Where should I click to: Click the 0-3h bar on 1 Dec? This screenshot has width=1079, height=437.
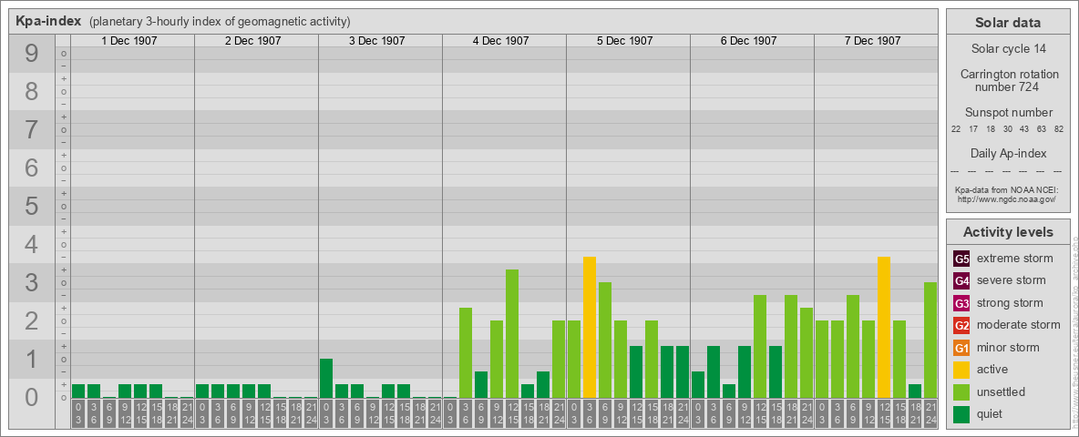pos(78,391)
